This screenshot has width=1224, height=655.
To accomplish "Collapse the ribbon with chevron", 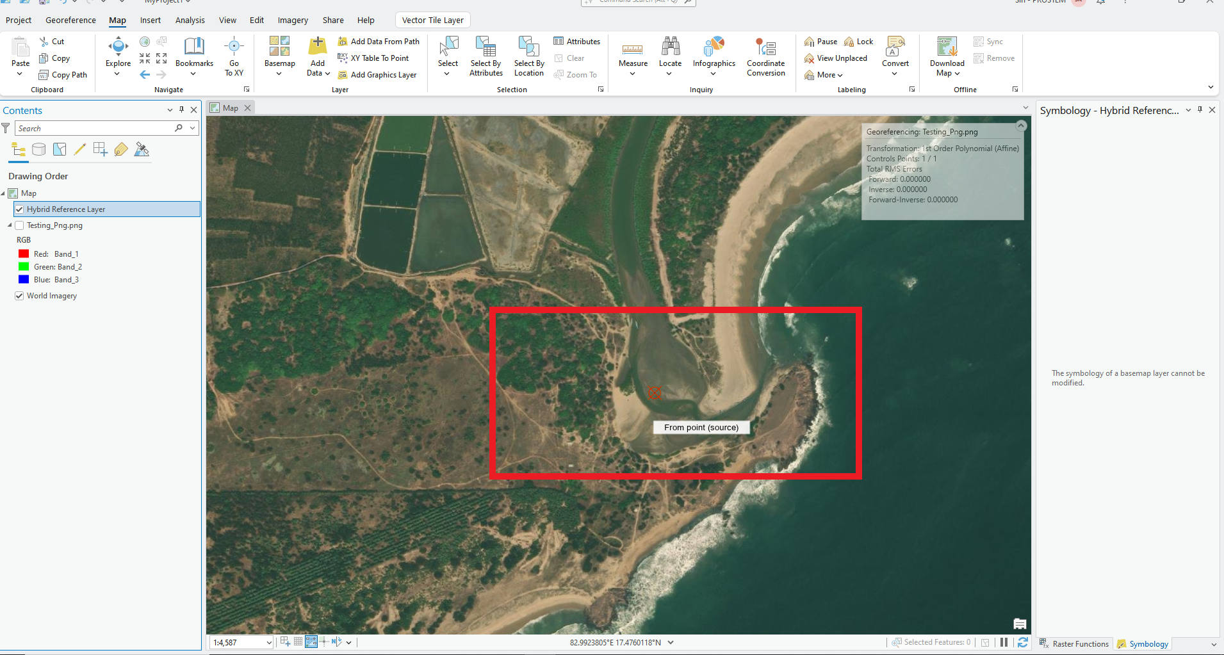I will point(1211,87).
